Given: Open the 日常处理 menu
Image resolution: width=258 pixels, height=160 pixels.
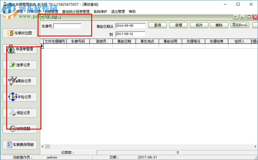Looking at the screenshot, I should tap(34, 12).
